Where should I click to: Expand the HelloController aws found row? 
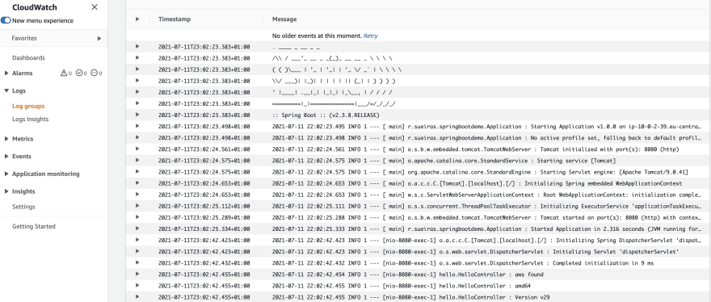137,274
